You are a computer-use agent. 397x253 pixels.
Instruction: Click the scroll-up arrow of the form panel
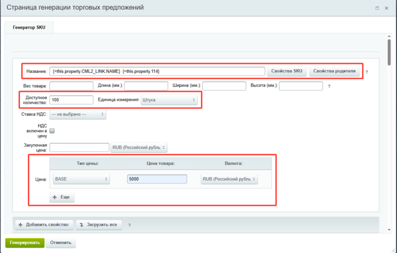click(x=389, y=36)
